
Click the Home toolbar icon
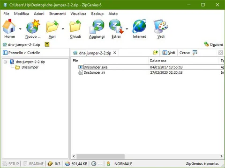click(x=9, y=26)
